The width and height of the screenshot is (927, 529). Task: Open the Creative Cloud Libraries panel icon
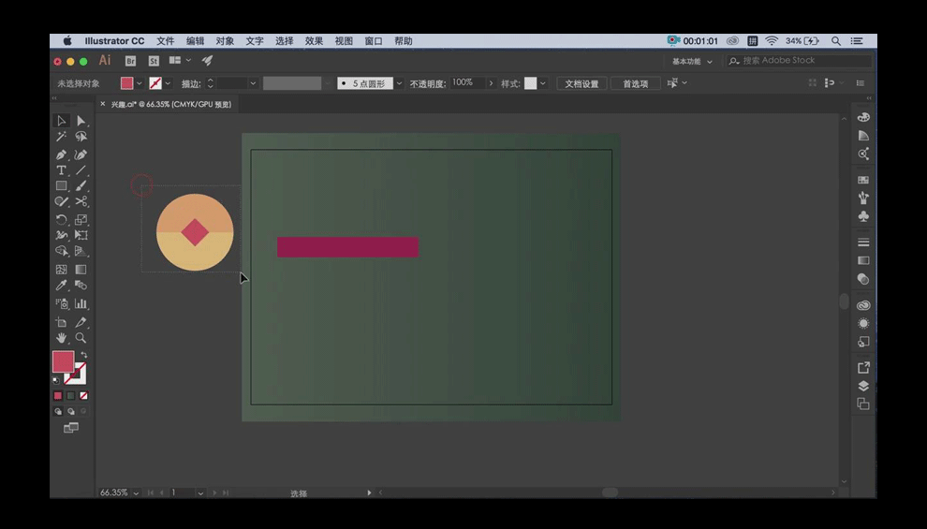click(863, 305)
